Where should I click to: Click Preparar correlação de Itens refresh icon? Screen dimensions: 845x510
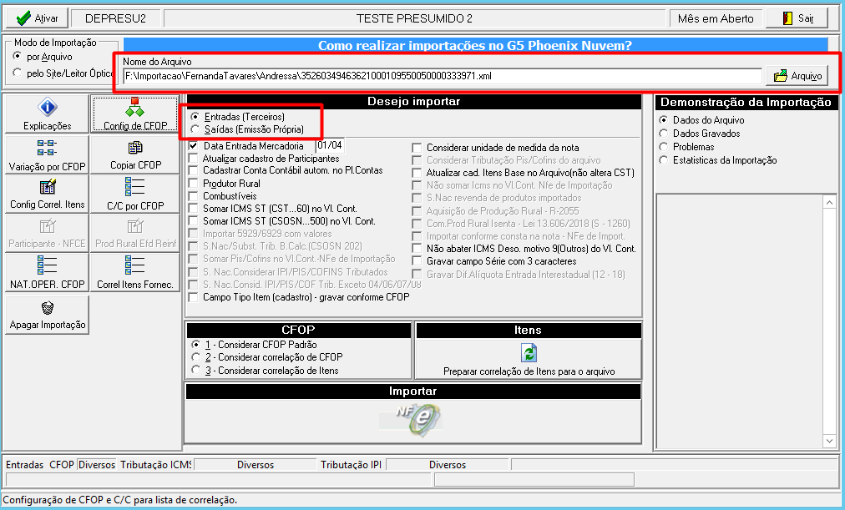coord(529,353)
